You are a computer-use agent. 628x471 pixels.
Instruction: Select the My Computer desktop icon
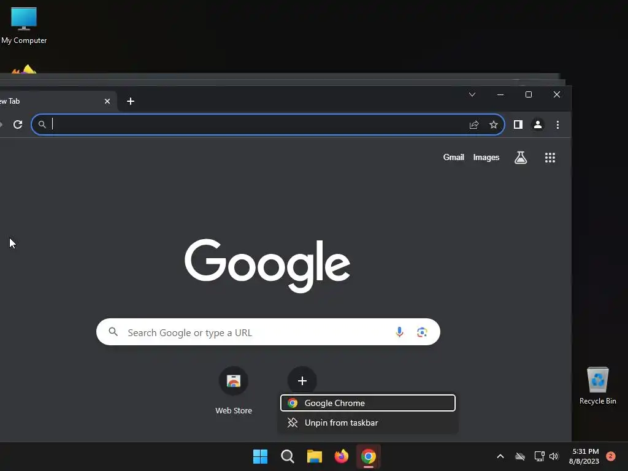point(24,25)
